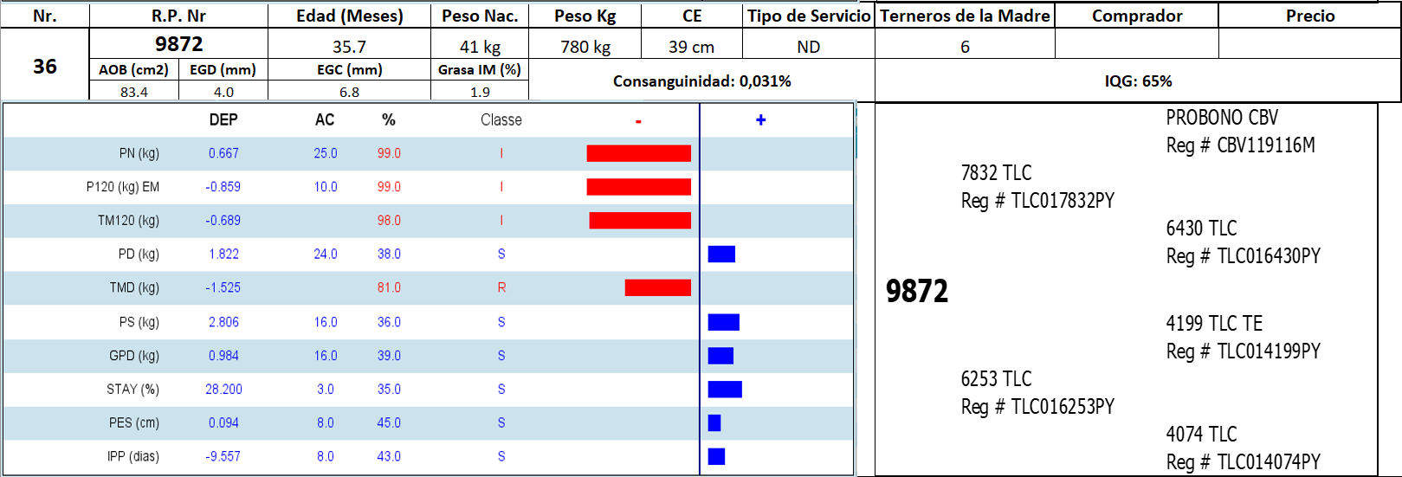Click the red bar in TMD (kg) row
1402x477 pixels.
pos(657,287)
